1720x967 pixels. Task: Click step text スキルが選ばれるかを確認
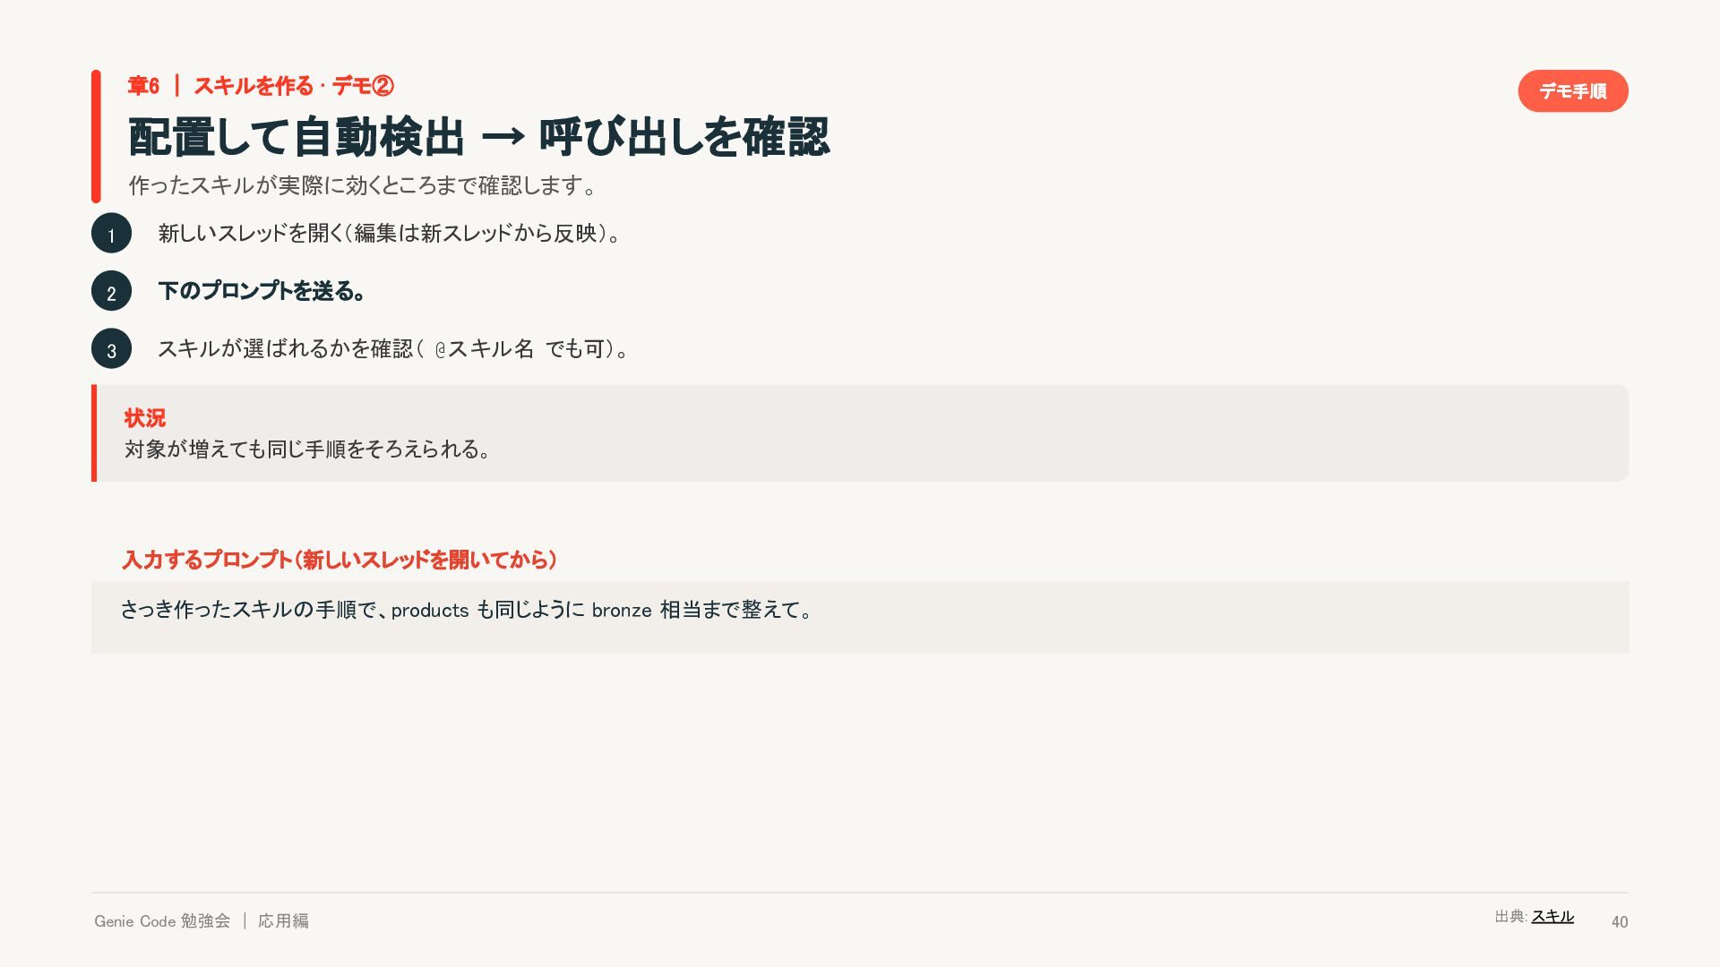click(286, 348)
